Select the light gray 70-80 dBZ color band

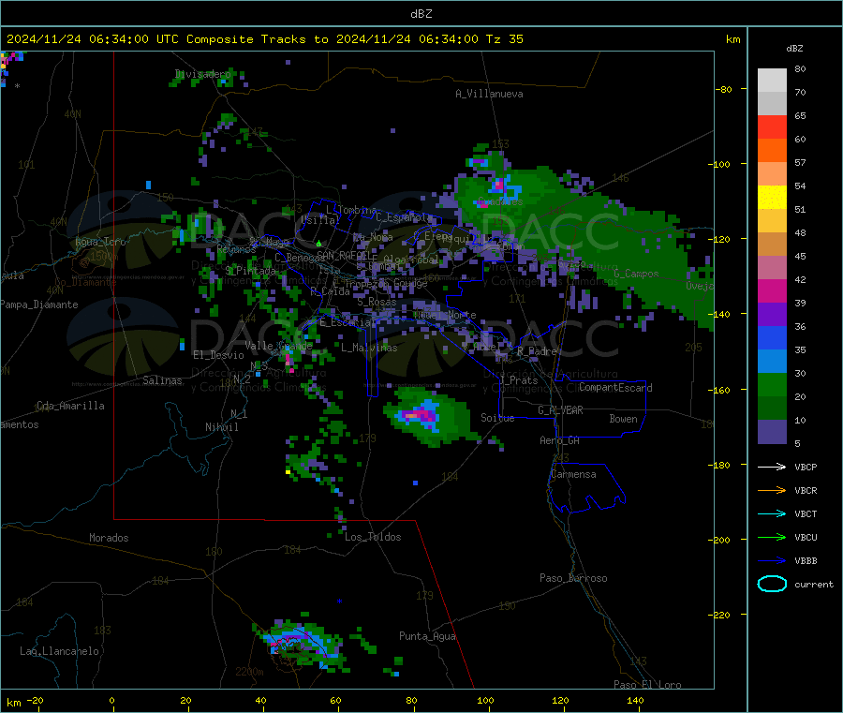click(772, 81)
